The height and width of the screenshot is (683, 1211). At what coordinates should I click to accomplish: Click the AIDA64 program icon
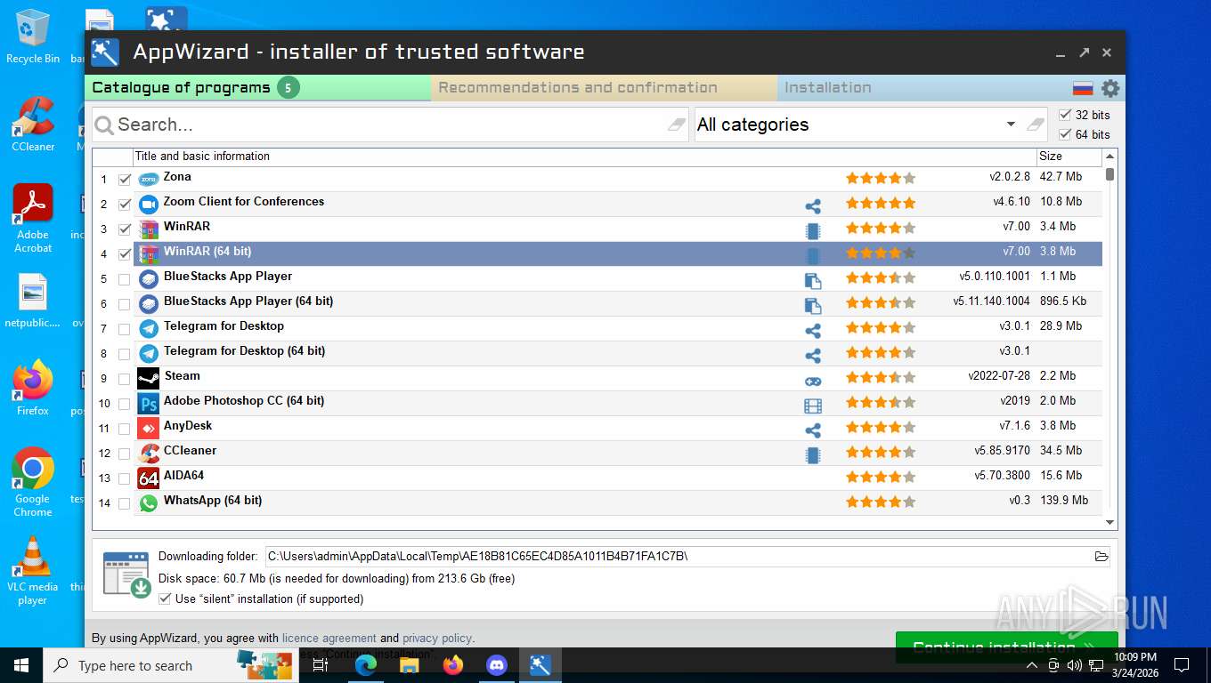pos(149,478)
